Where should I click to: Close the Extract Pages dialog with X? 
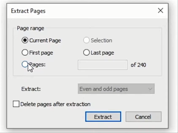coord(160,11)
